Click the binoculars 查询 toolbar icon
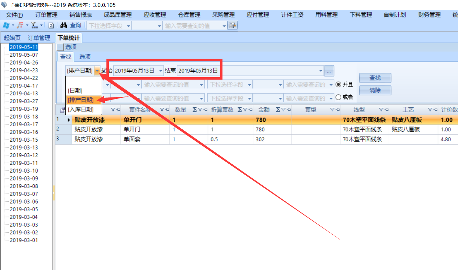 pyautogui.click(x=64, y=25)
